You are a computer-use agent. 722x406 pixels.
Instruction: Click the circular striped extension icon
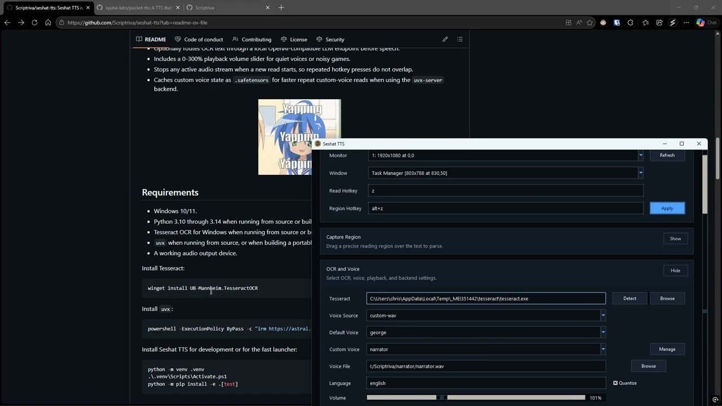click(x=672, y=23)
